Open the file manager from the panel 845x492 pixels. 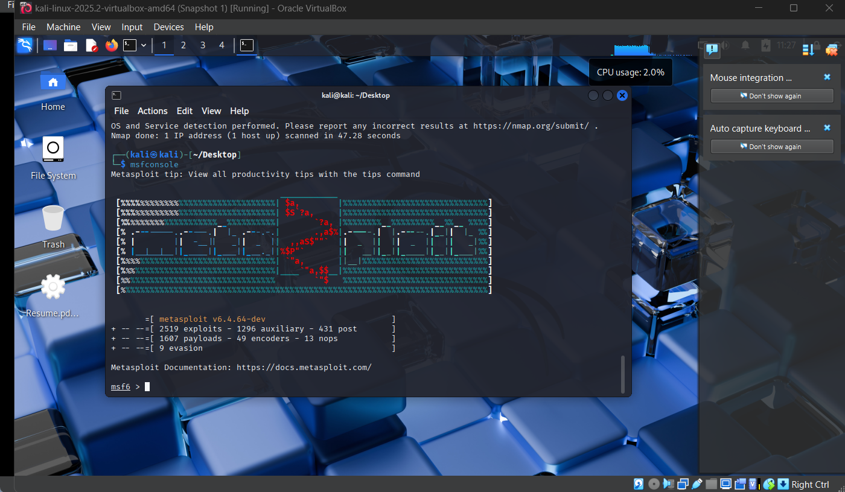point(71,45)
